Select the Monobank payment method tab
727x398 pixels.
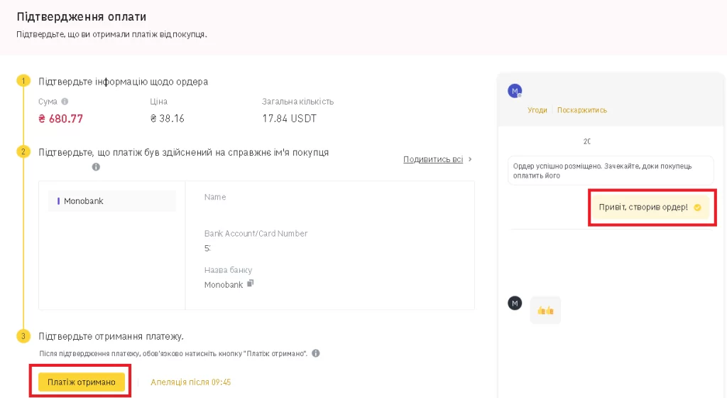point(112,201)
